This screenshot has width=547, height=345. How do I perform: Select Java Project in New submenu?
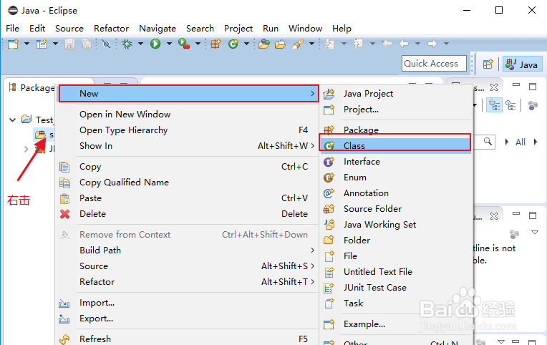pyautogui.click(x=397, y=94)
